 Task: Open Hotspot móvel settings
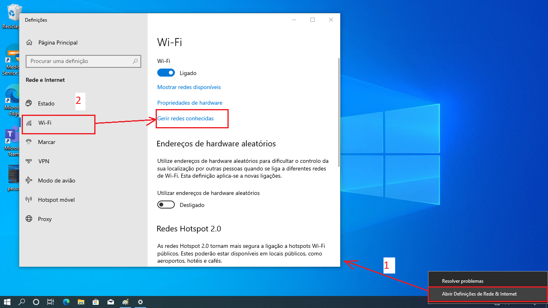pos(56,200)
